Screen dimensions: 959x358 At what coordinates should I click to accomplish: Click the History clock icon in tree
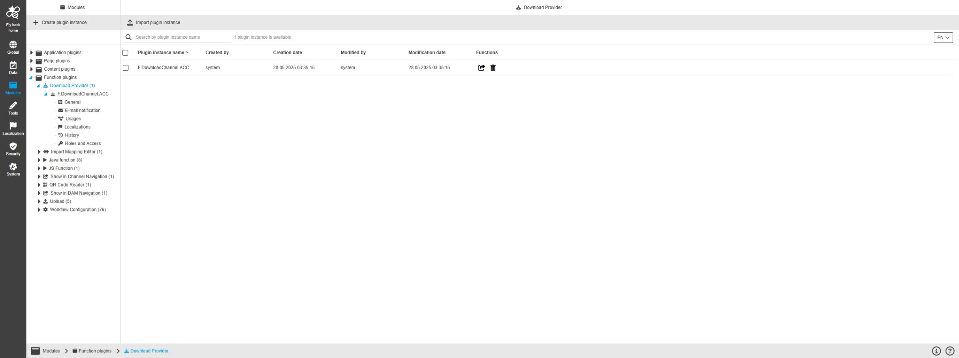pyautogui.click(x=60, y=135)
